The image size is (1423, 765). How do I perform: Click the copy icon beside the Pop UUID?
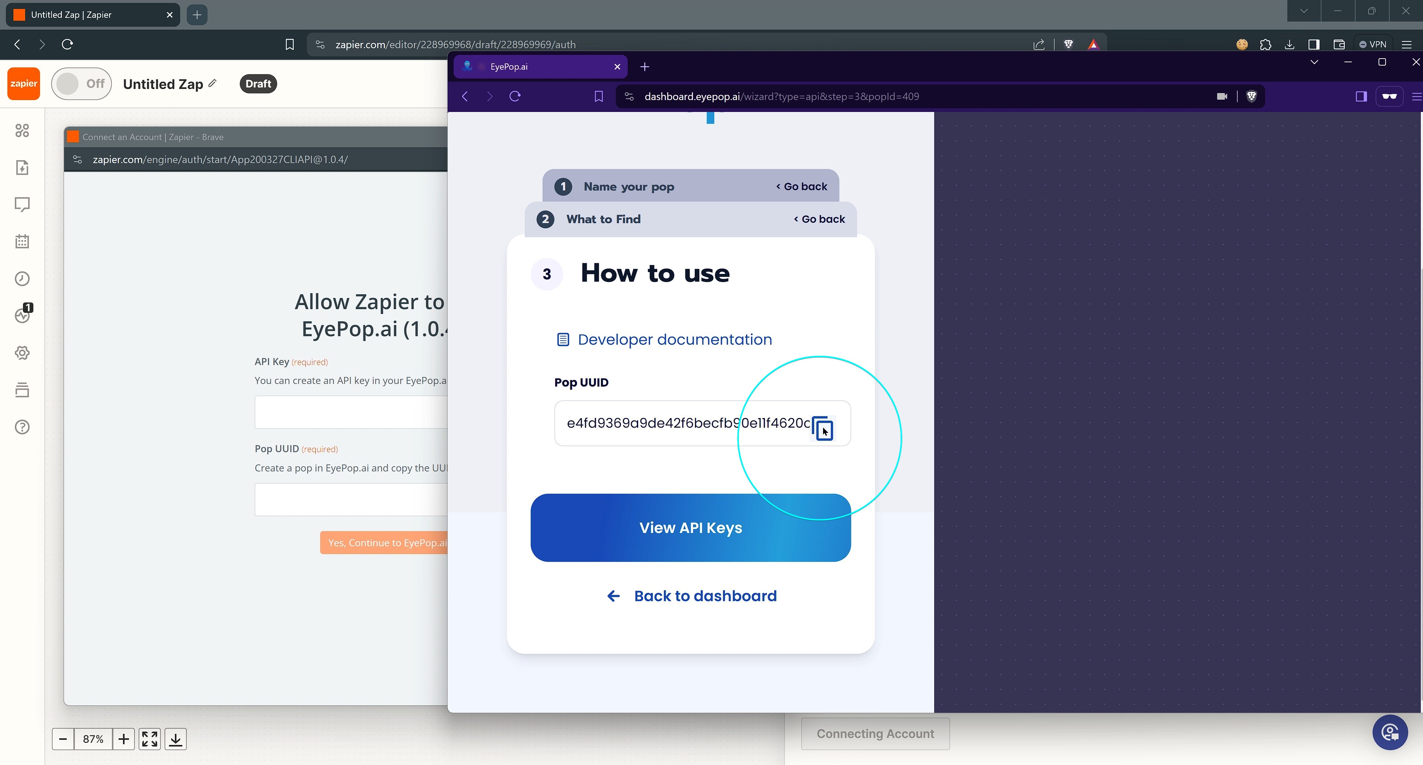(x=822, y=428)
